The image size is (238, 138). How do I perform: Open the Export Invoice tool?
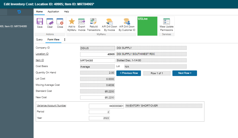pyautogui.click(x=81, y=22)
